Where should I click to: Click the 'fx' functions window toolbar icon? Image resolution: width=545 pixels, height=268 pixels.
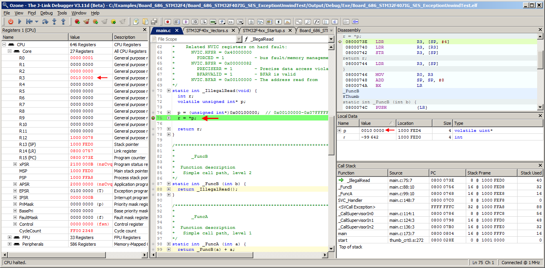(317, 22)
